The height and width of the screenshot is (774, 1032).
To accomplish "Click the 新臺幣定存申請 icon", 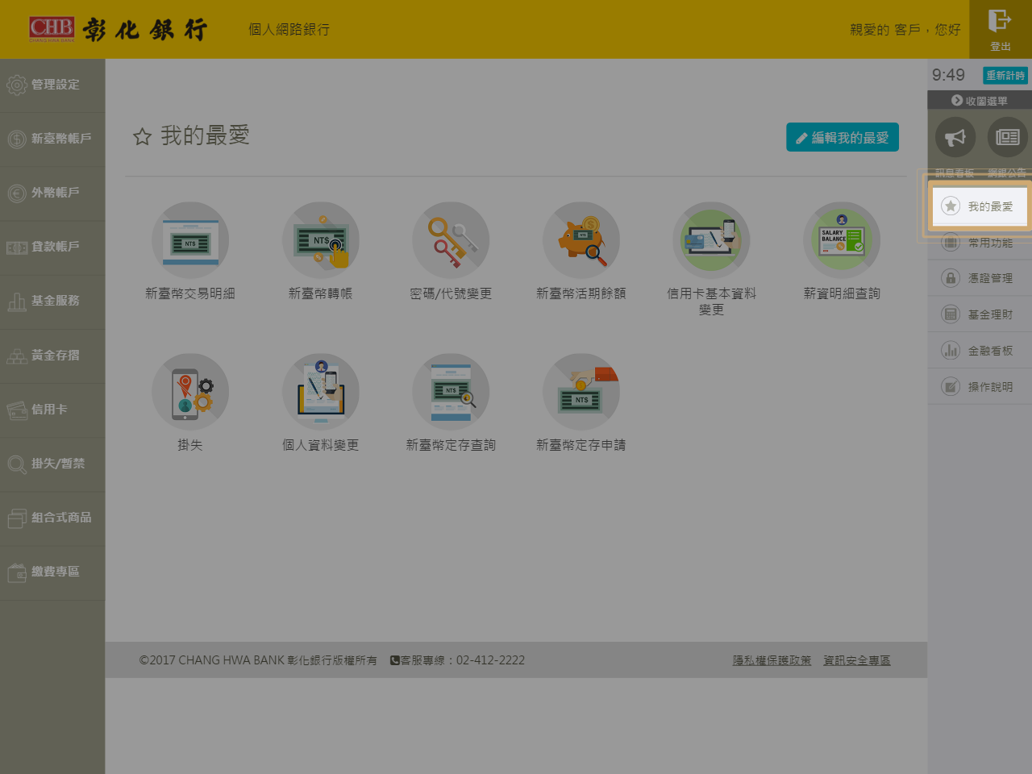I will [x=581, y=392].
